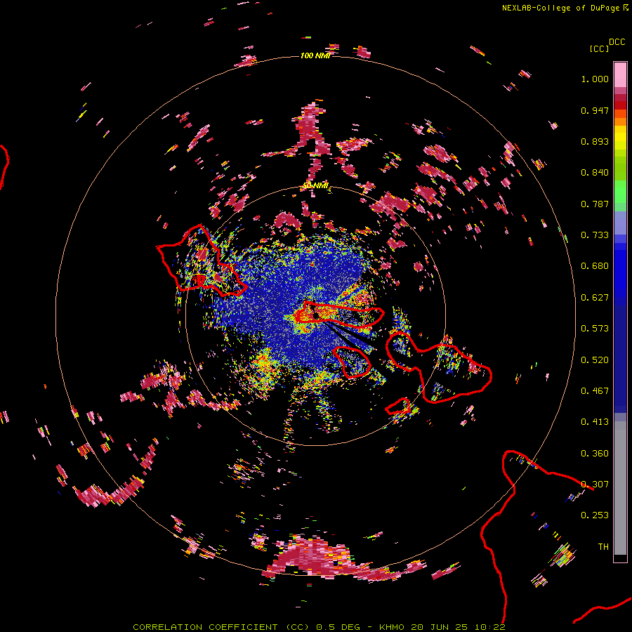
Task: Click the [CC] units label above scale
Action: (x=598, y=48)
